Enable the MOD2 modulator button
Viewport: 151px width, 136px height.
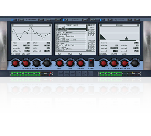click(21, 20)
